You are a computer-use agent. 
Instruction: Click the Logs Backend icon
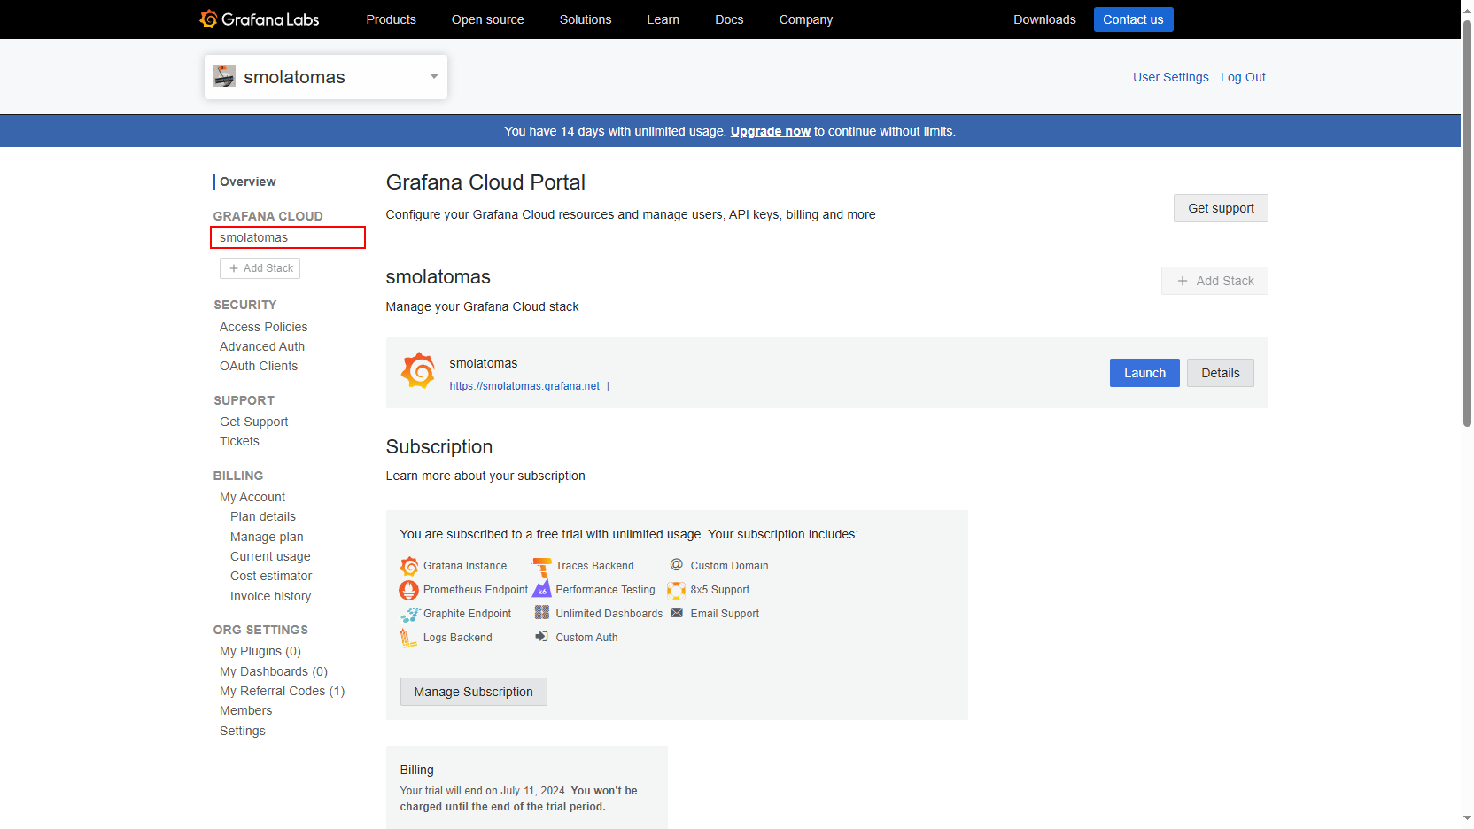[408, 638]
